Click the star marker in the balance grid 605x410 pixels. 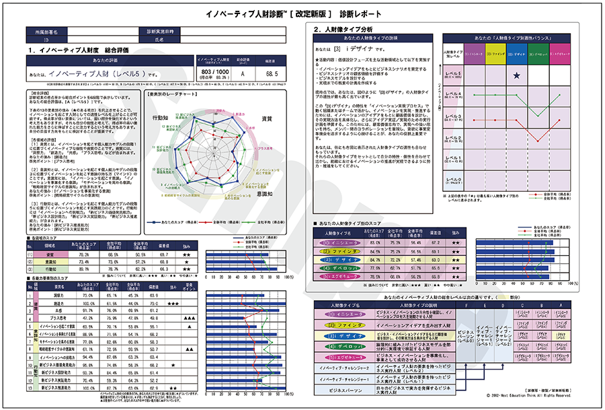coord(517,75)
